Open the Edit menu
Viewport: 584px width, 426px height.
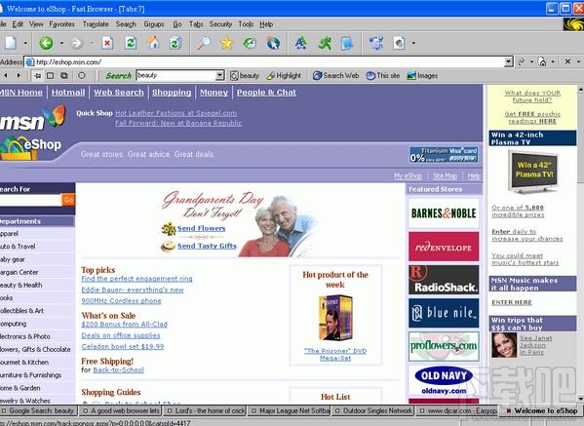[x=18, y=24]
